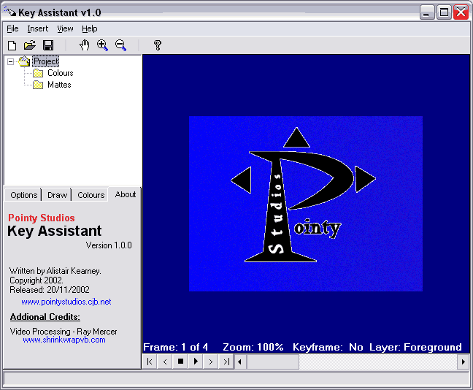The image size is (473, 390).
Task: Click 'Released: 20/11/2002' text
Action: pos(50,290)
